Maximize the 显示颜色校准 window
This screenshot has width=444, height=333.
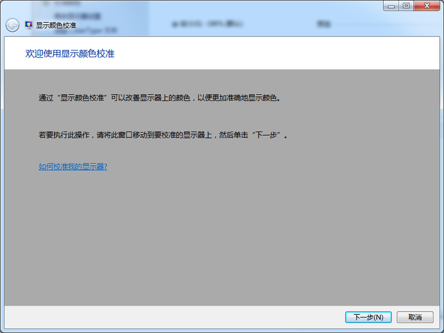coord(406,6)
